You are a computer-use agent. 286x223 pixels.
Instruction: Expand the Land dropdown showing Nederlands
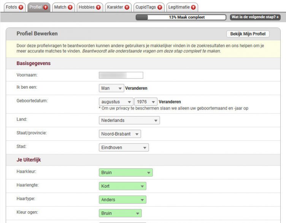click(x=129, y=120)
